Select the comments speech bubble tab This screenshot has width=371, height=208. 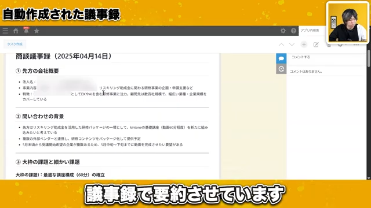[x=281, y=58]
